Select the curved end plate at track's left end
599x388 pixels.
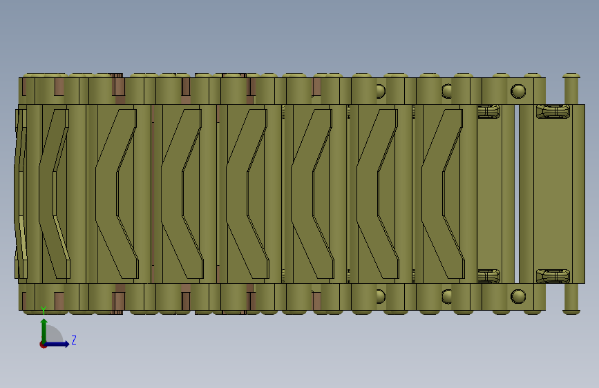pyautogui.click(x=21, y=193)
